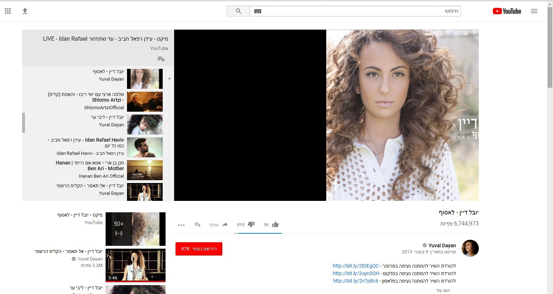
Task: Click the YouTube apps grid icon
Action: [x=8, y=11]
